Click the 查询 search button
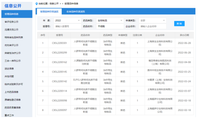This screenshot has width=198, height=118. pyautogui.click(x=179, y=24)
